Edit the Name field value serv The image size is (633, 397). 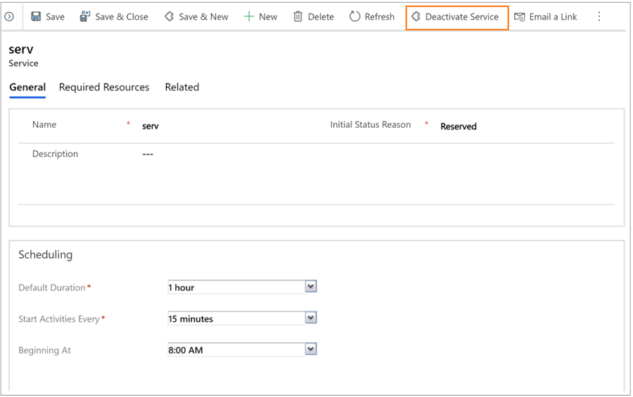coord(151,126)
